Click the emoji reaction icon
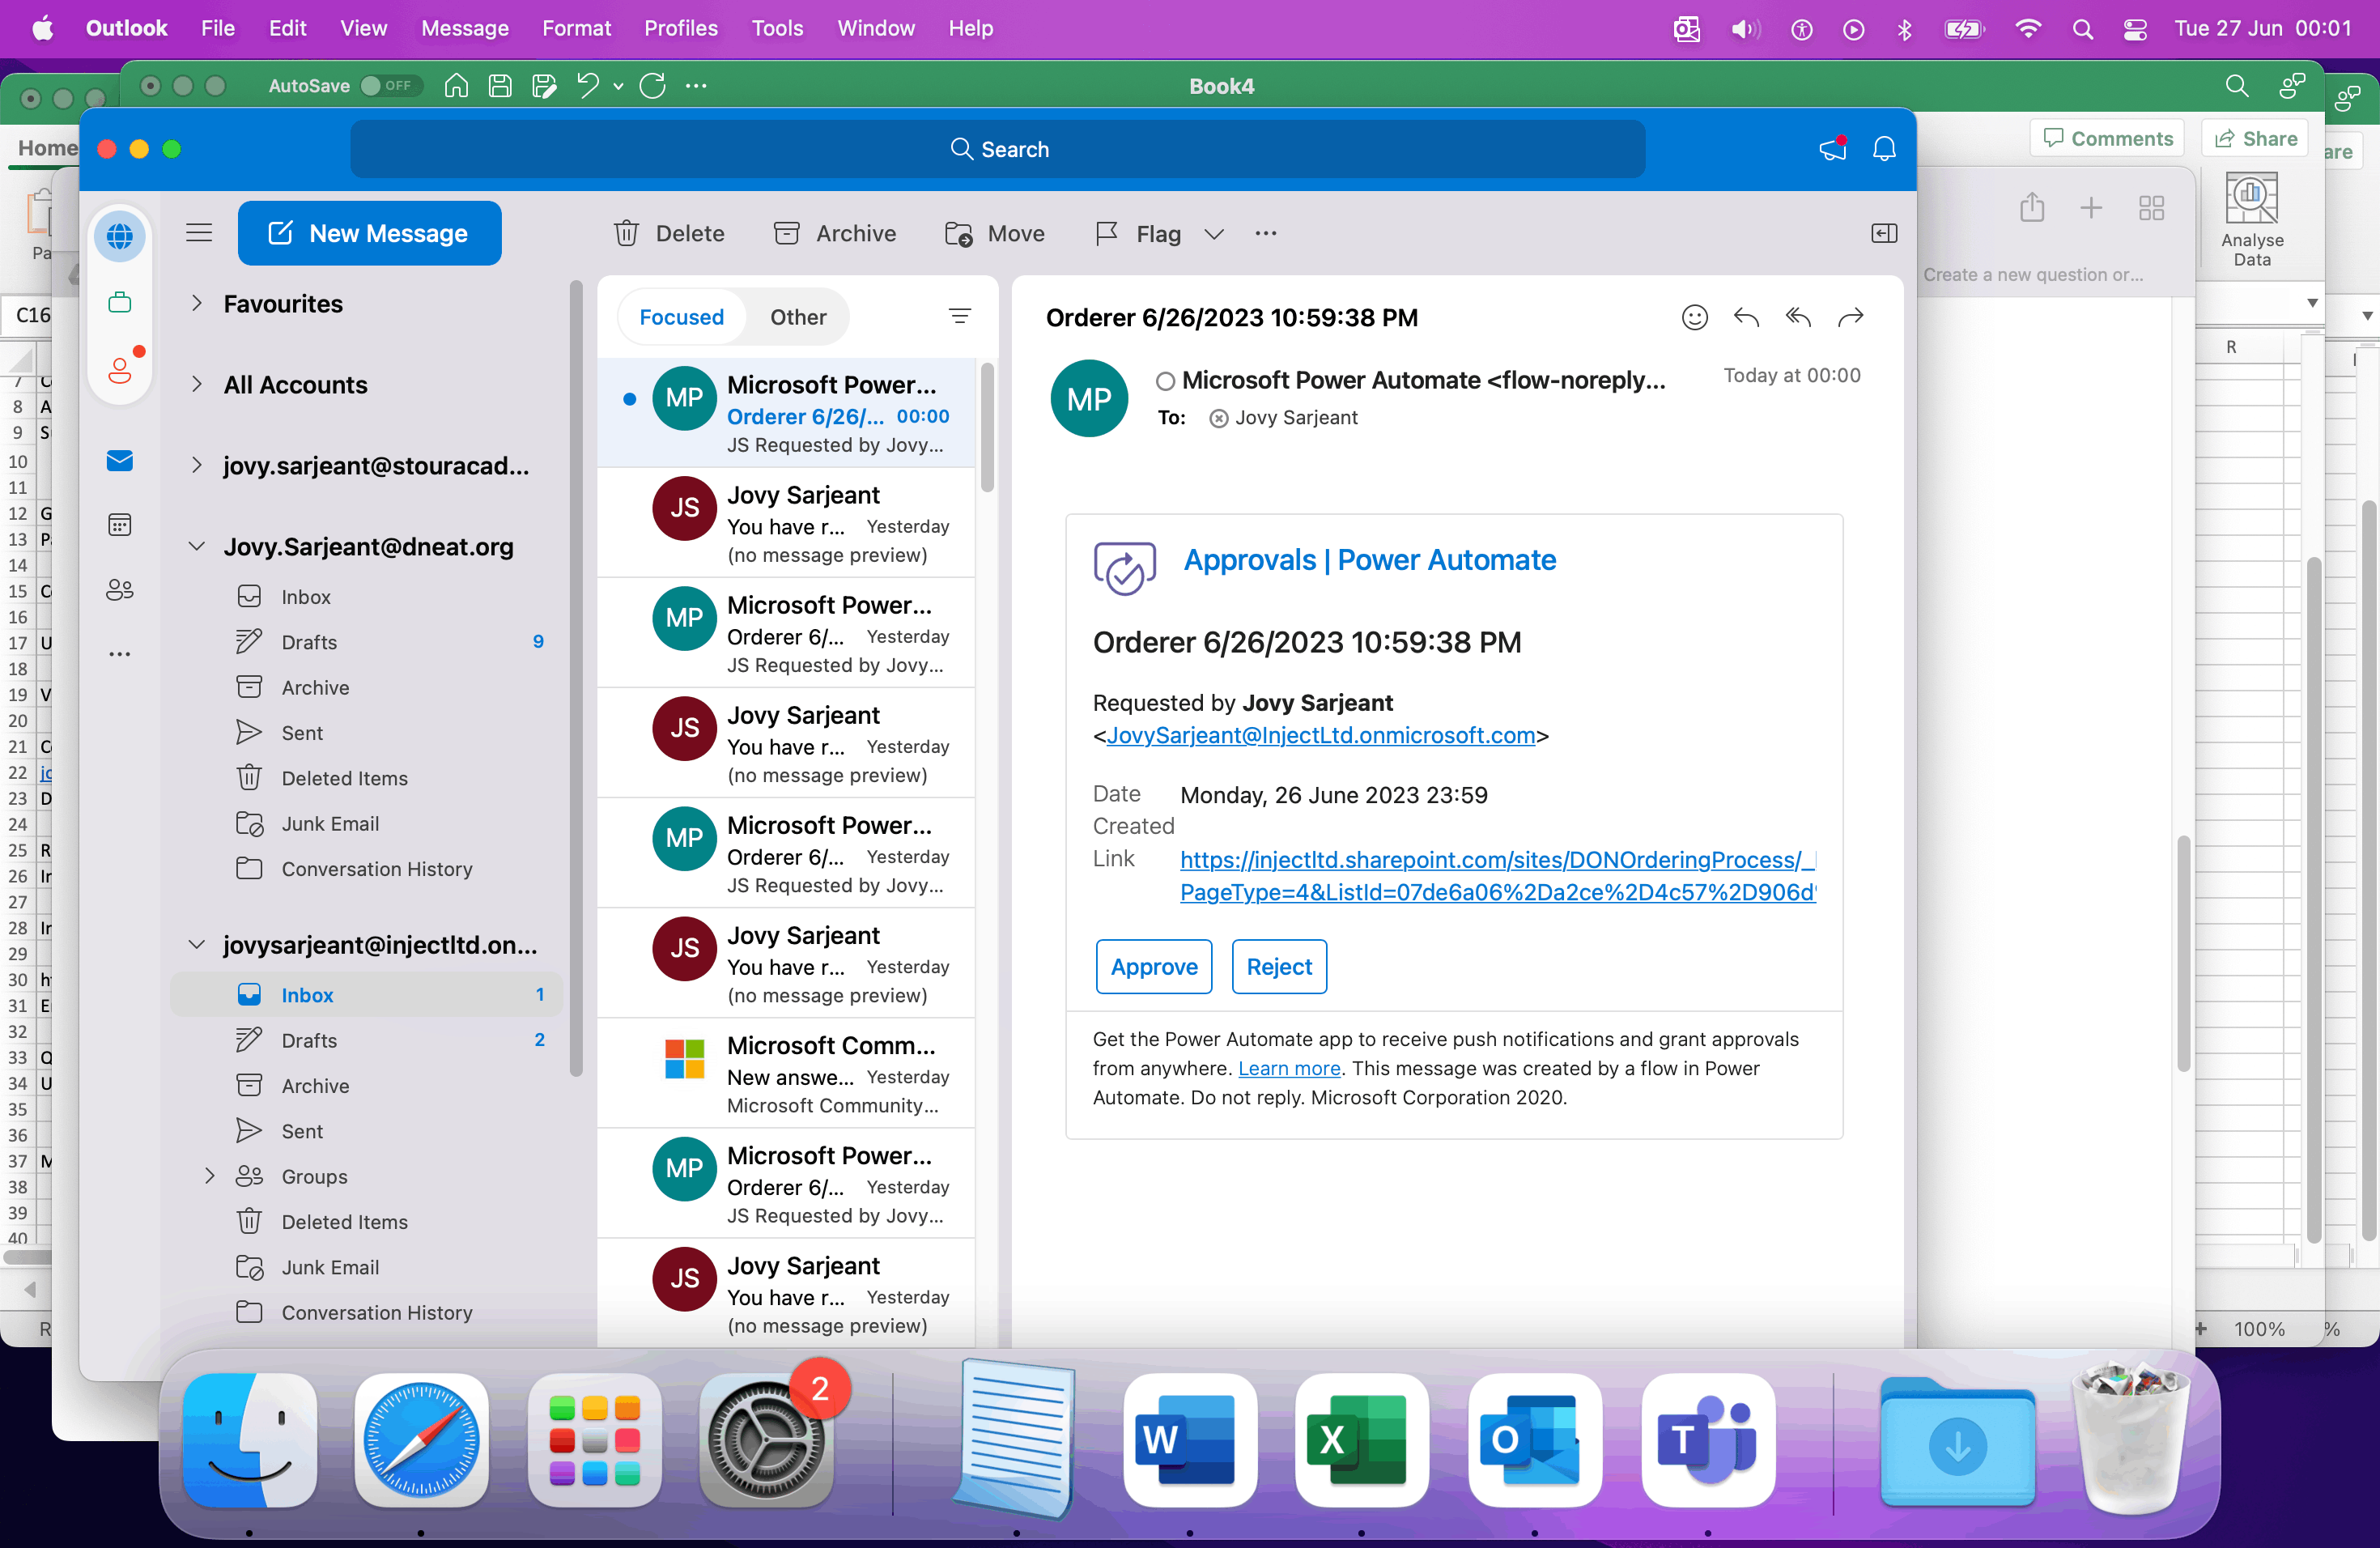This screenshot has height=1548, width=2380. 1694,317
